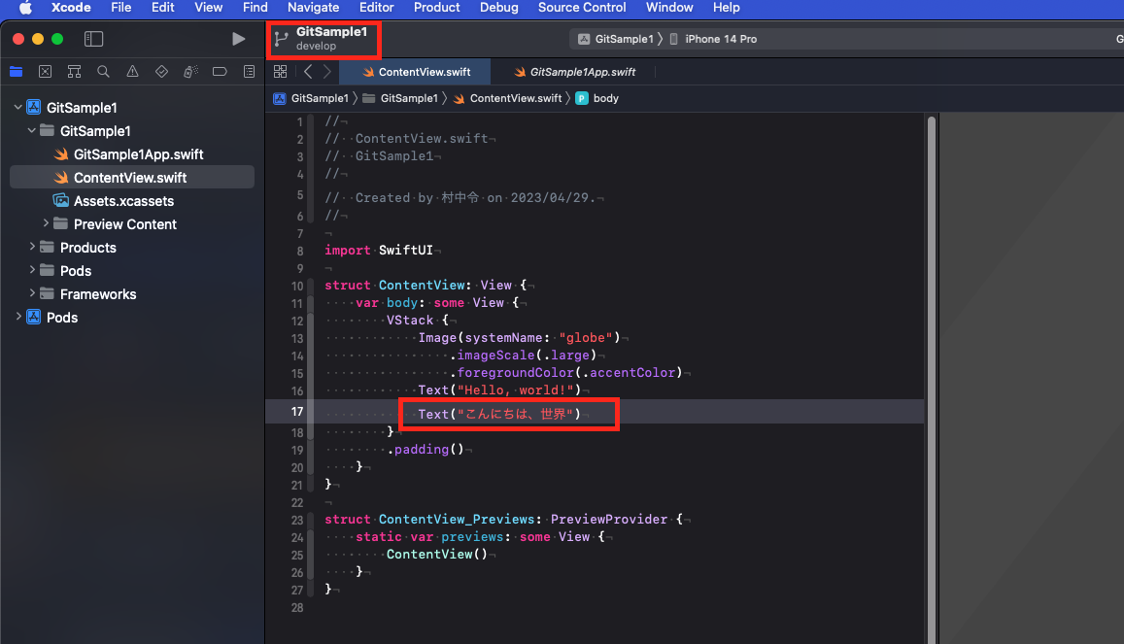
Task: Expand the Pods folder under GitSample1
Action: click(x=31, y=270)
